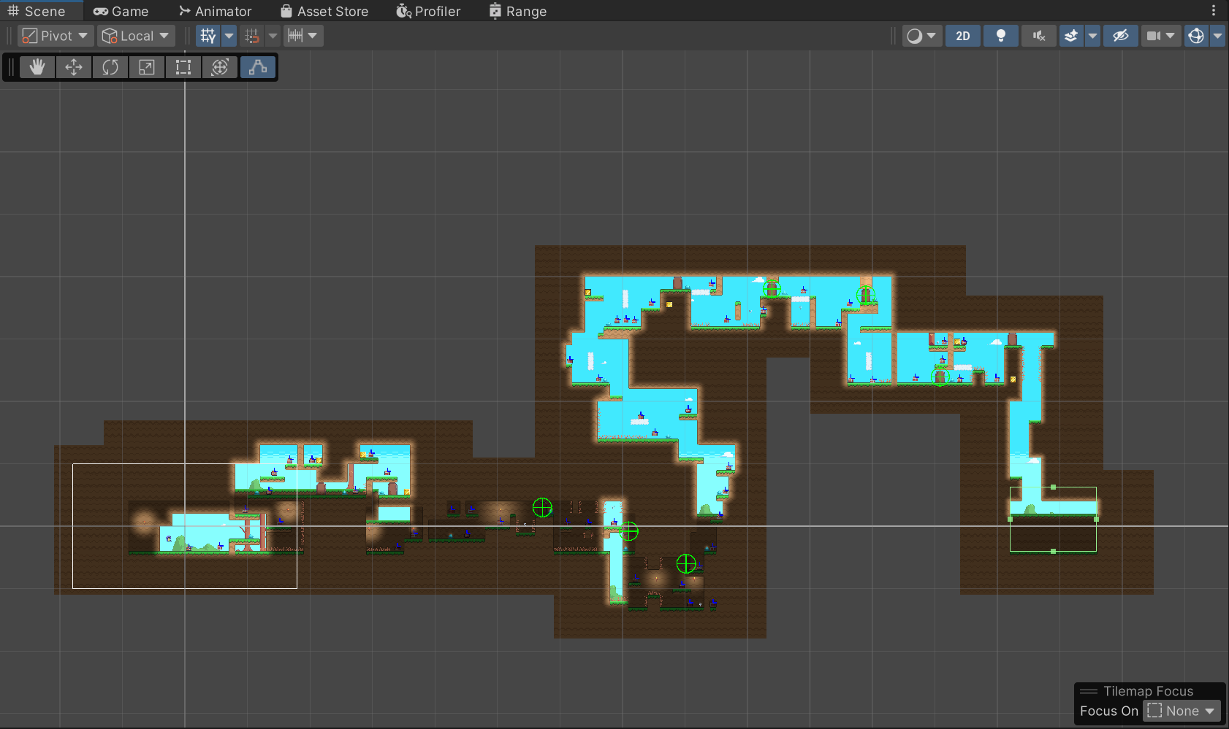Toggle grid snapping magnet icon

pyautogui.click(x=252, y=36)
